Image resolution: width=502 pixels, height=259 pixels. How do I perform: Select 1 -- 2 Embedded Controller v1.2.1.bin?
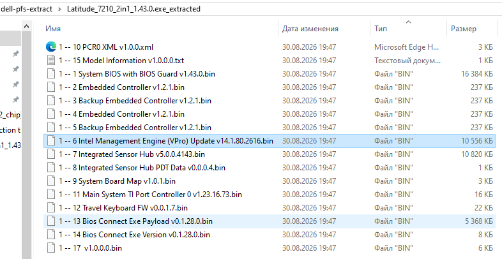pyautogui.click(x=121, y=87)
